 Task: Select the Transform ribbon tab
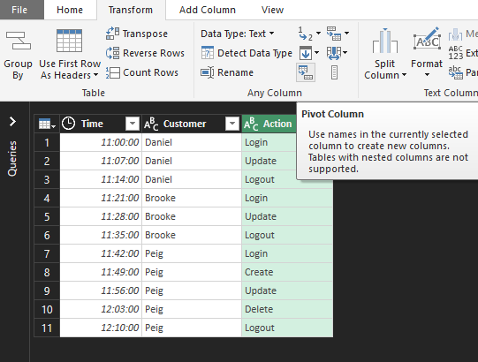point(131,10)
